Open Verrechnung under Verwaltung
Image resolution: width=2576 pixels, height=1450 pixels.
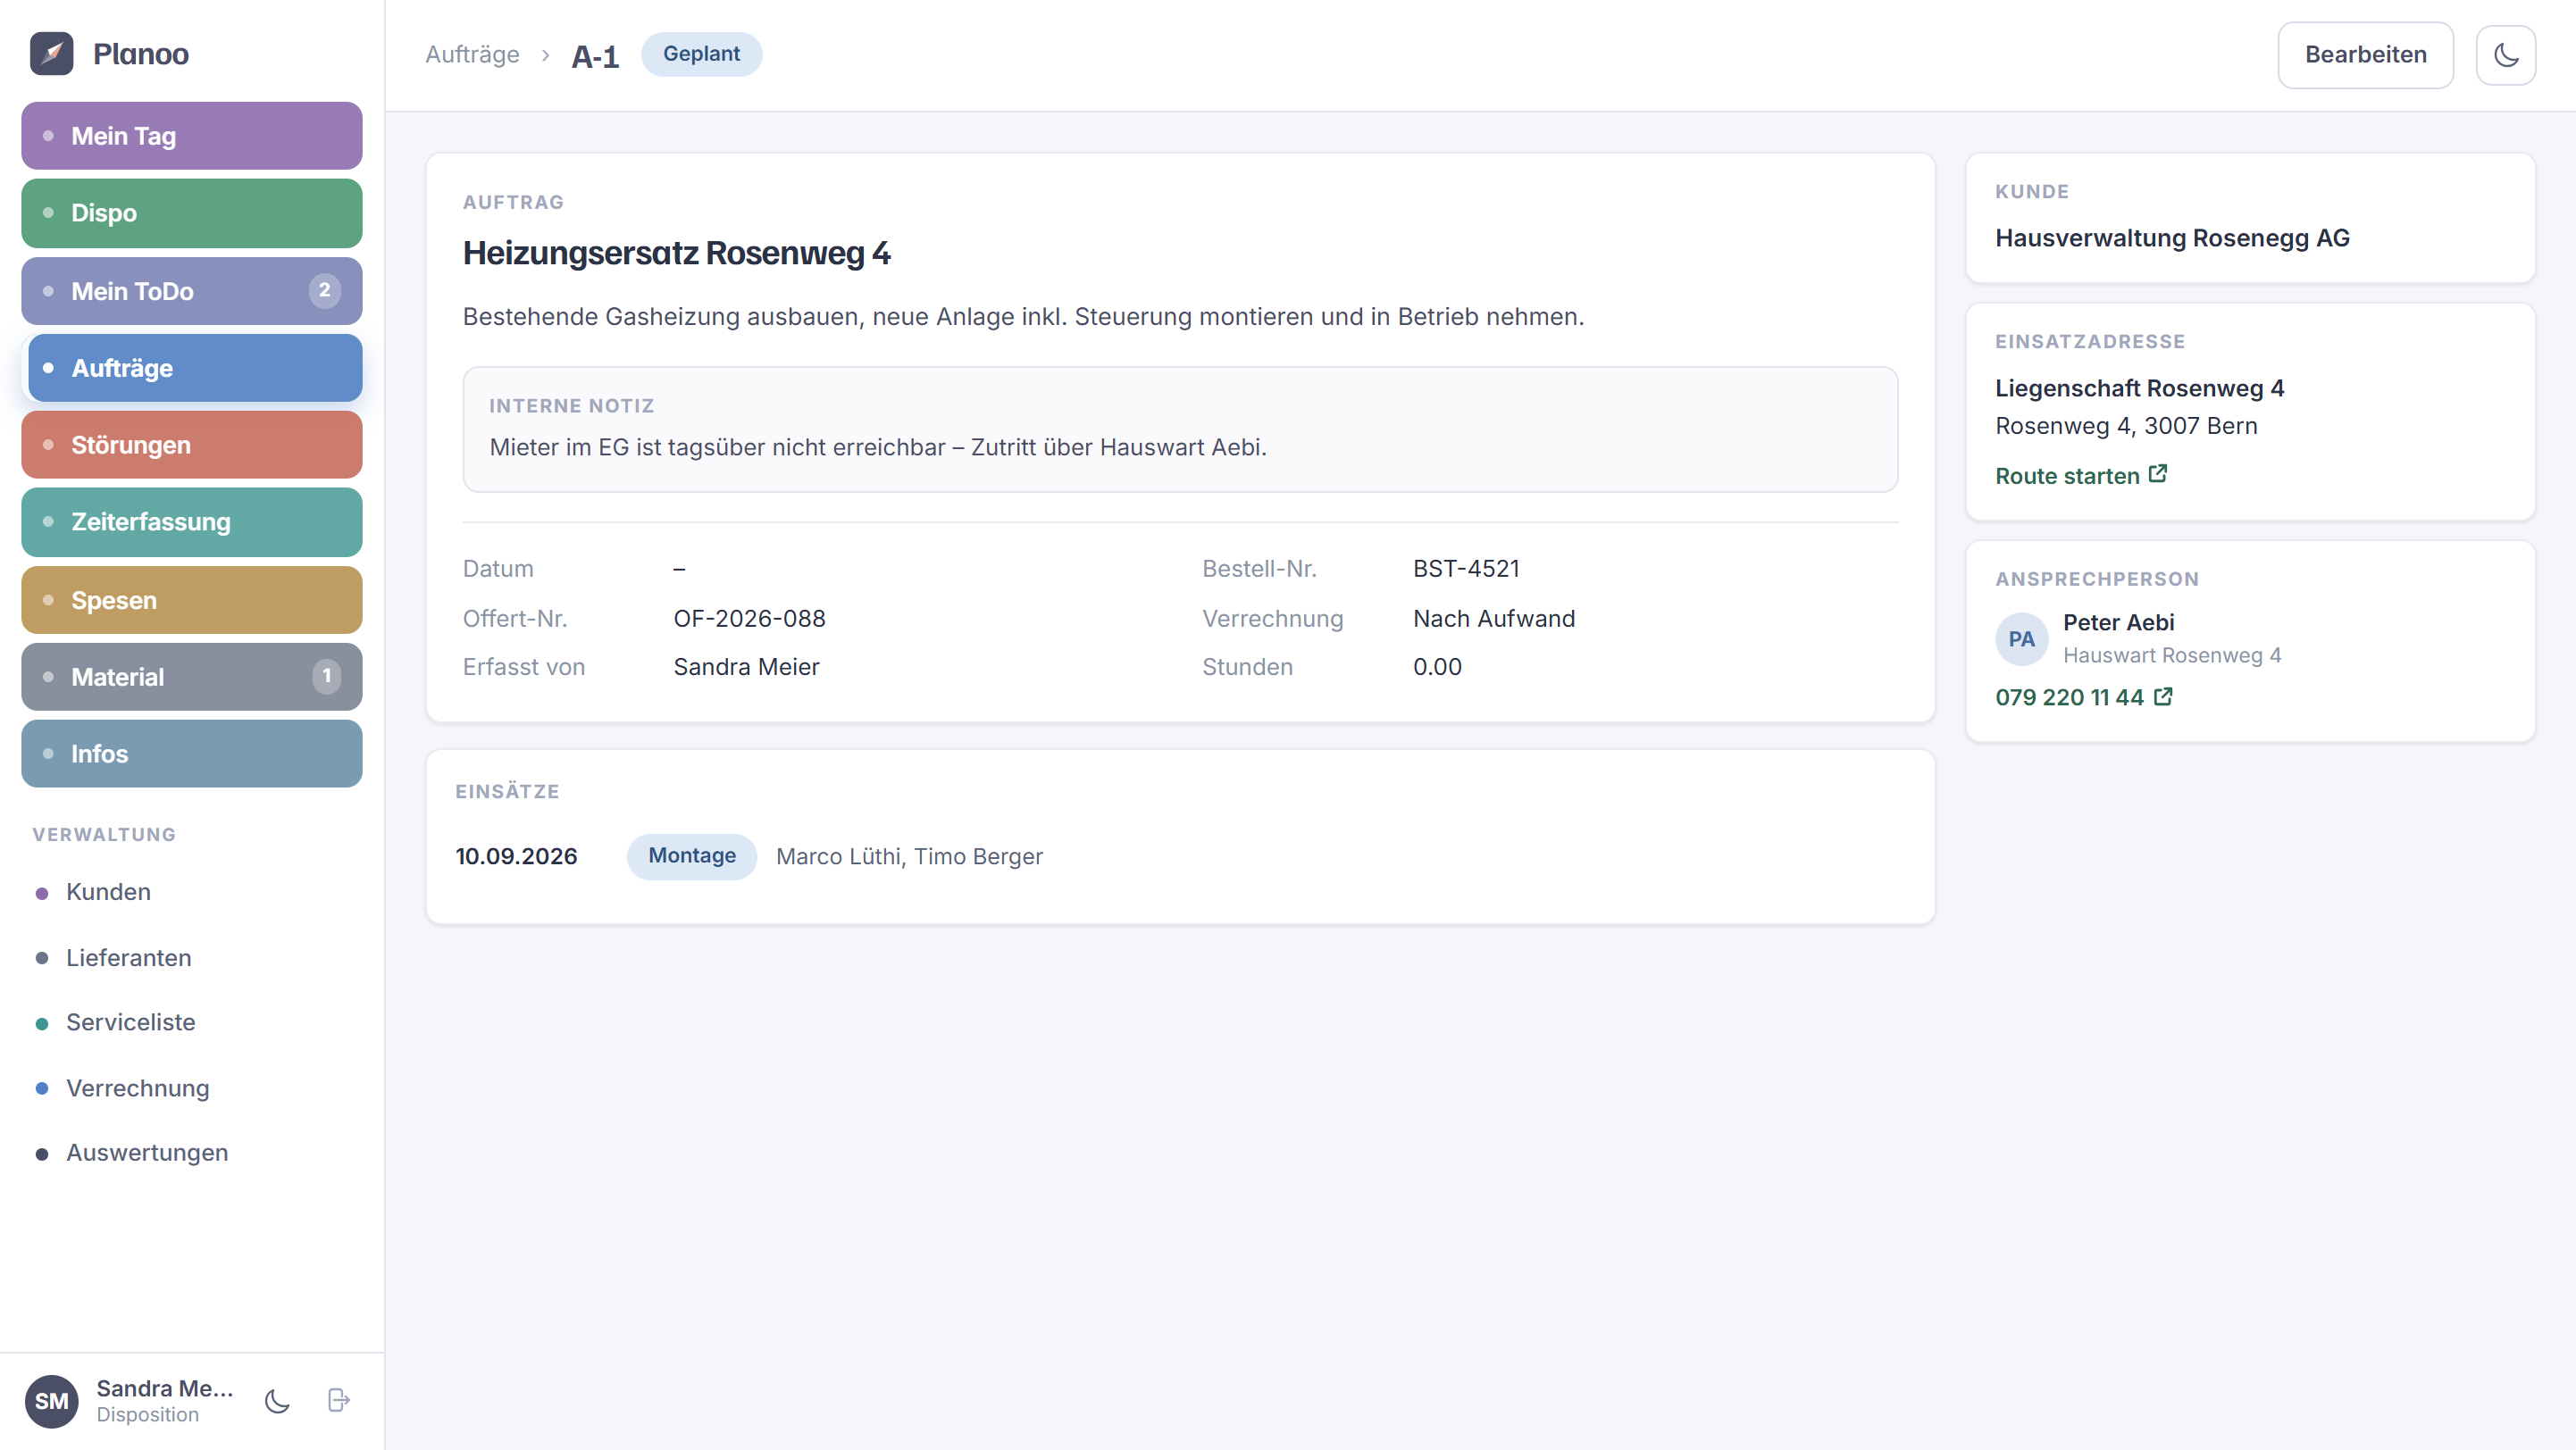click(x=137, y=1087)
